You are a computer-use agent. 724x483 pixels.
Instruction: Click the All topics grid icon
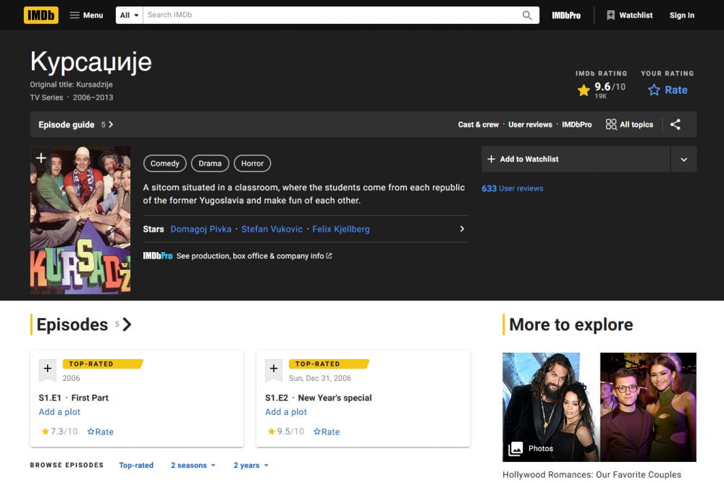click(x=611, y=125)
